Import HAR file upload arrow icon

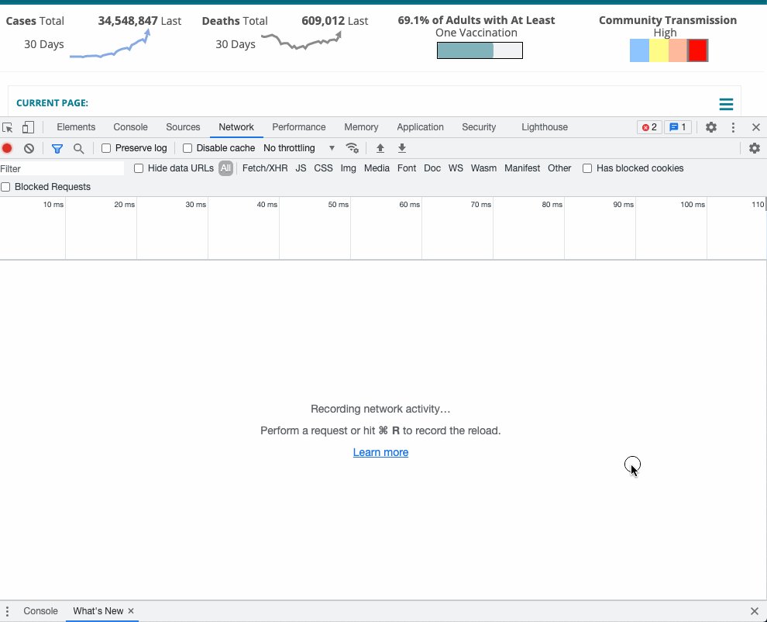point(380,148)
